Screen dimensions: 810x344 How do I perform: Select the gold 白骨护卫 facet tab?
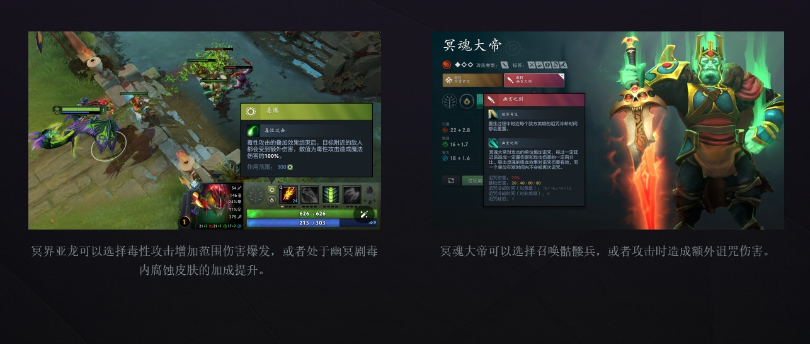[x=472, y=80]
